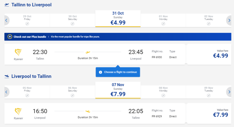Select flight FR 6929 departing 16:50 from Liverpool
The width and height of the screenshot is (234, 127).
95,113
